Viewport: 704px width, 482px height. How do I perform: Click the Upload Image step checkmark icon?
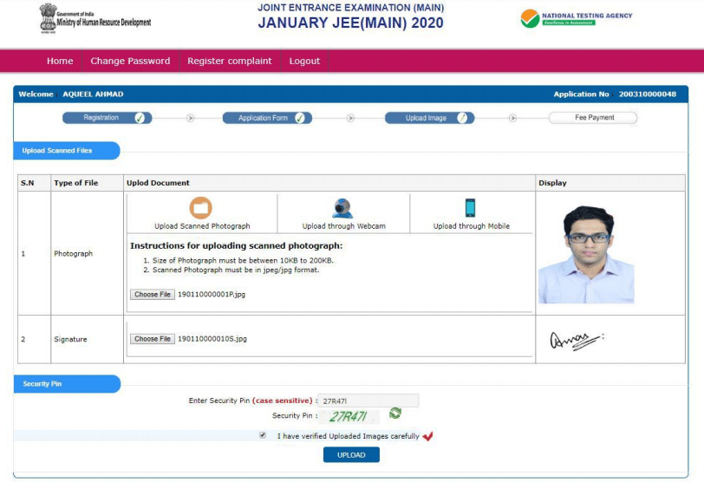pos(462,118)
